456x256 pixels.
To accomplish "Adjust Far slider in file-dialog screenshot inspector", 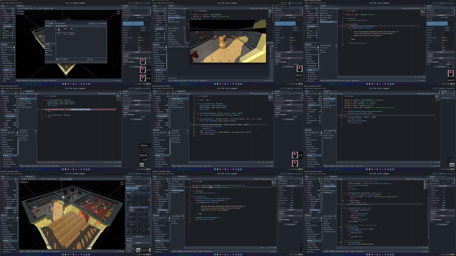I will click(144, 50).
